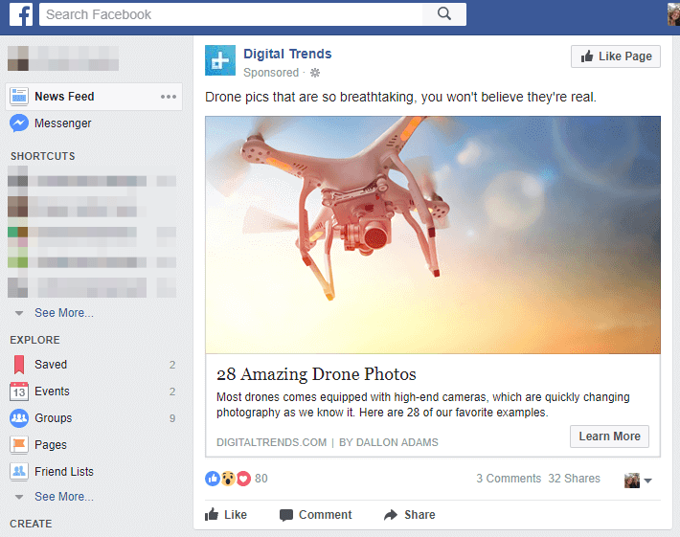Like the Digital Trends post
The width and height of the screenshot is (680, 537).
tap(226, 515)
